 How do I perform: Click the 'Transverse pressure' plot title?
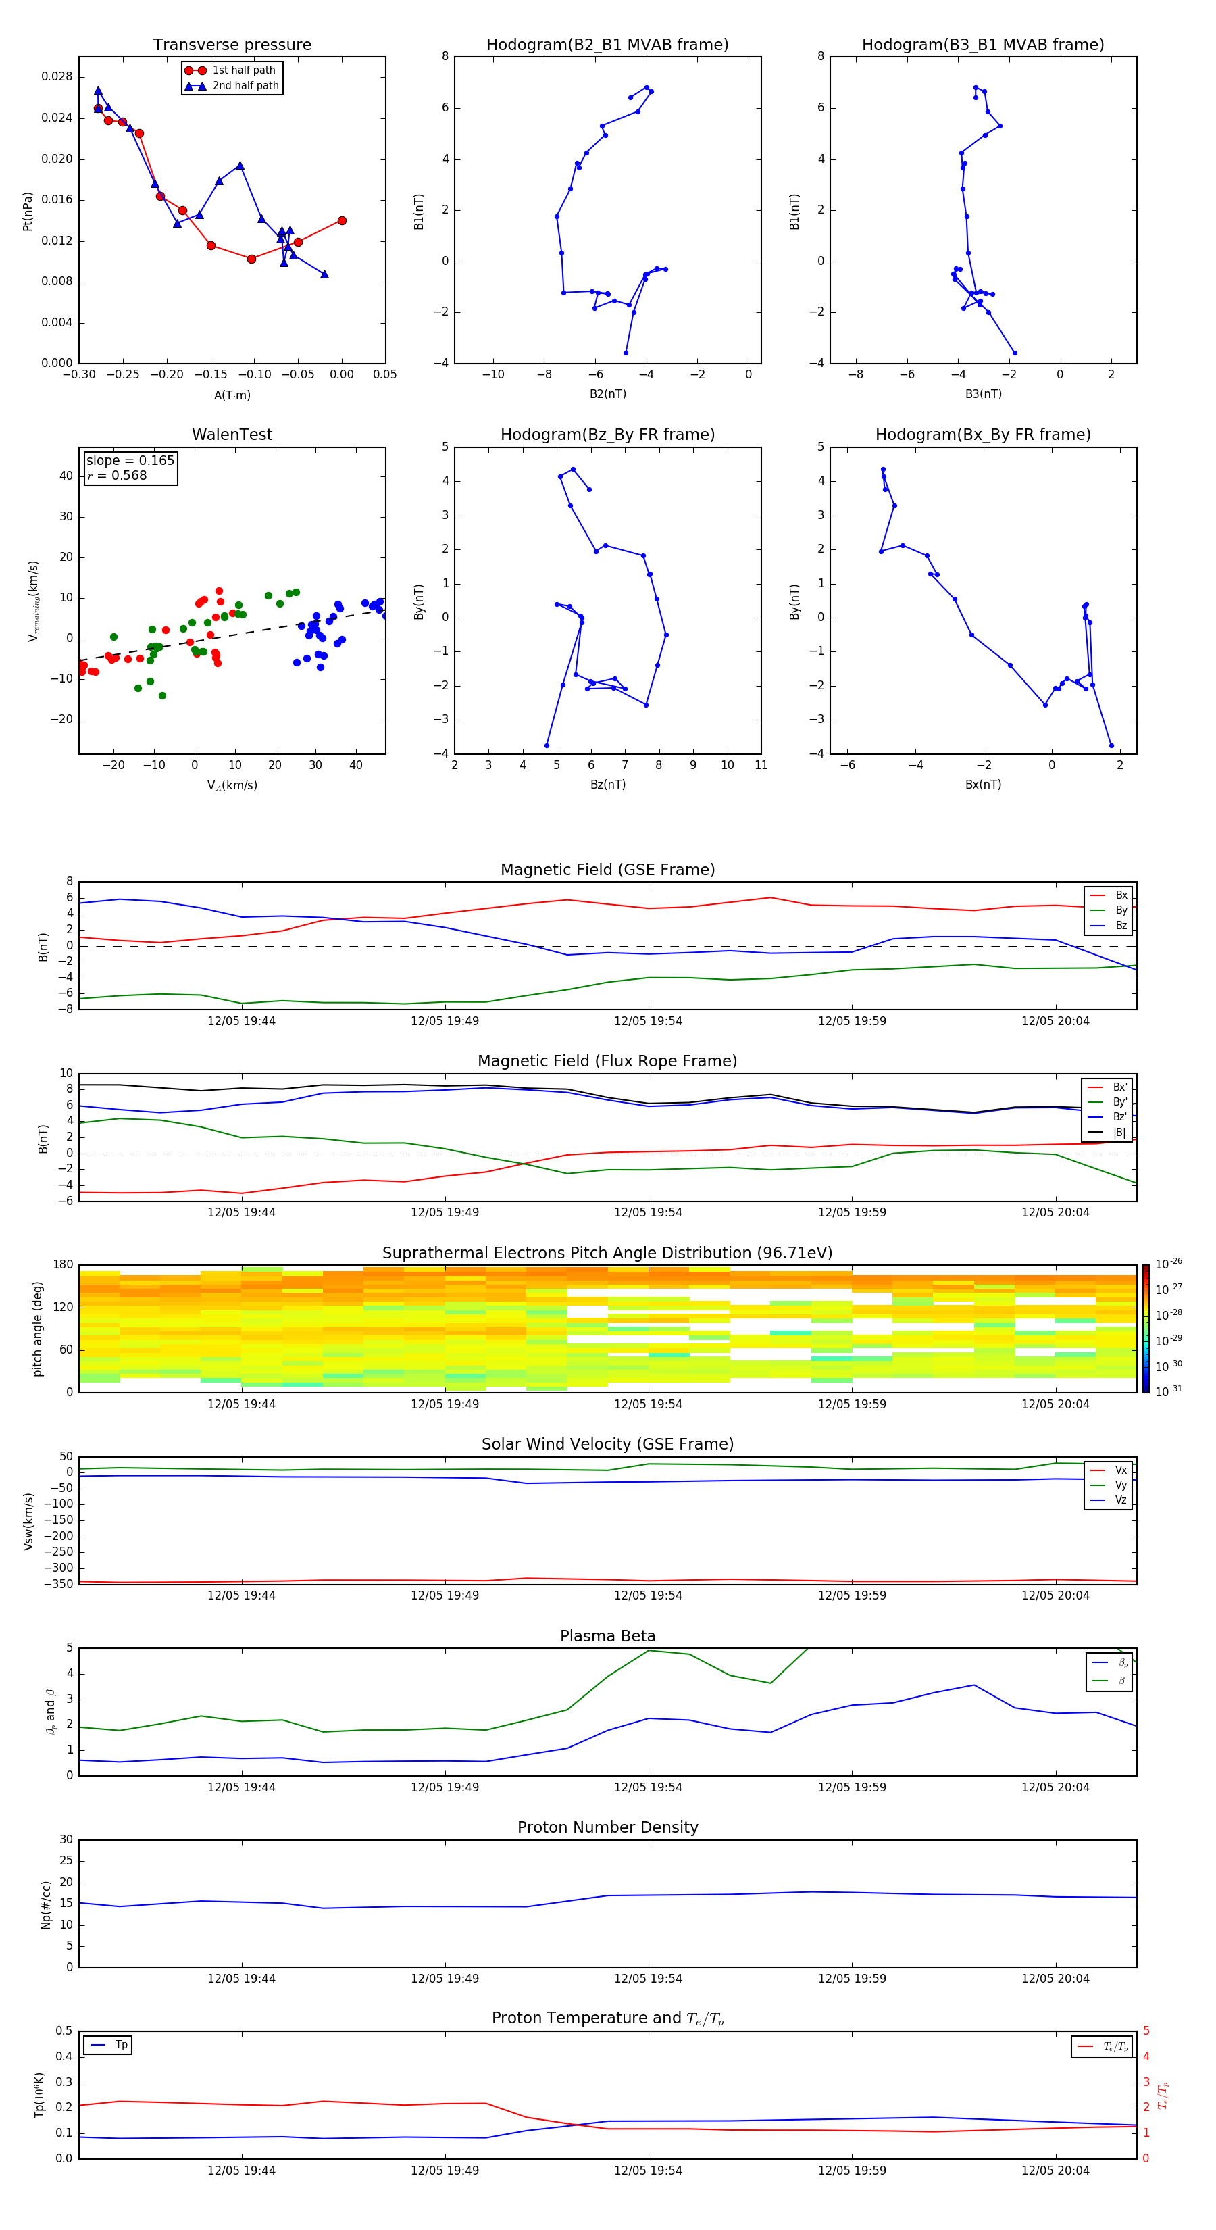pos(232,45)
